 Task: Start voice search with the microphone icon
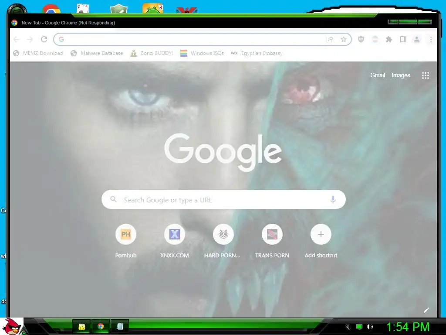333,199
